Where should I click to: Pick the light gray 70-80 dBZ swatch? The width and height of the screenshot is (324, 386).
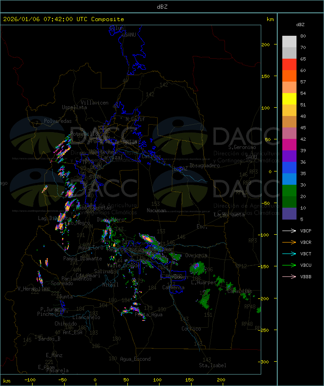(289, 42)
